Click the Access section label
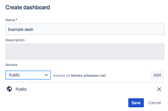168x111 pixels. pos(11,65)
